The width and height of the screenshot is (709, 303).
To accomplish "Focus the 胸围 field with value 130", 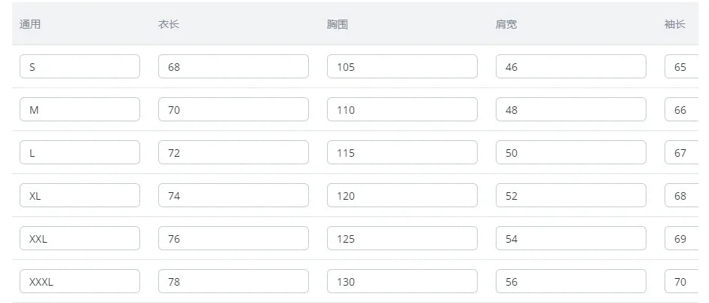I will click(x=402, y=281).
